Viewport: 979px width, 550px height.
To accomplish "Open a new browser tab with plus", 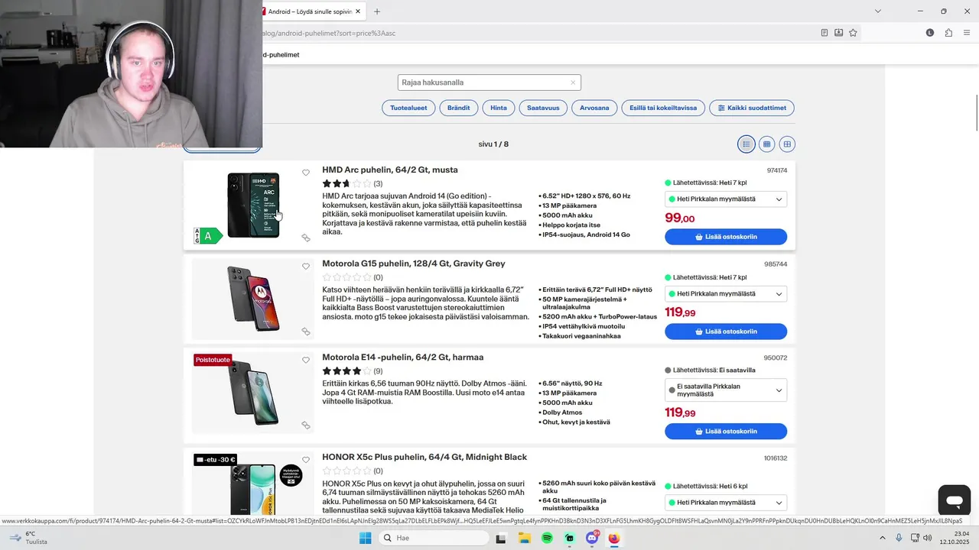I will point(376,11).
